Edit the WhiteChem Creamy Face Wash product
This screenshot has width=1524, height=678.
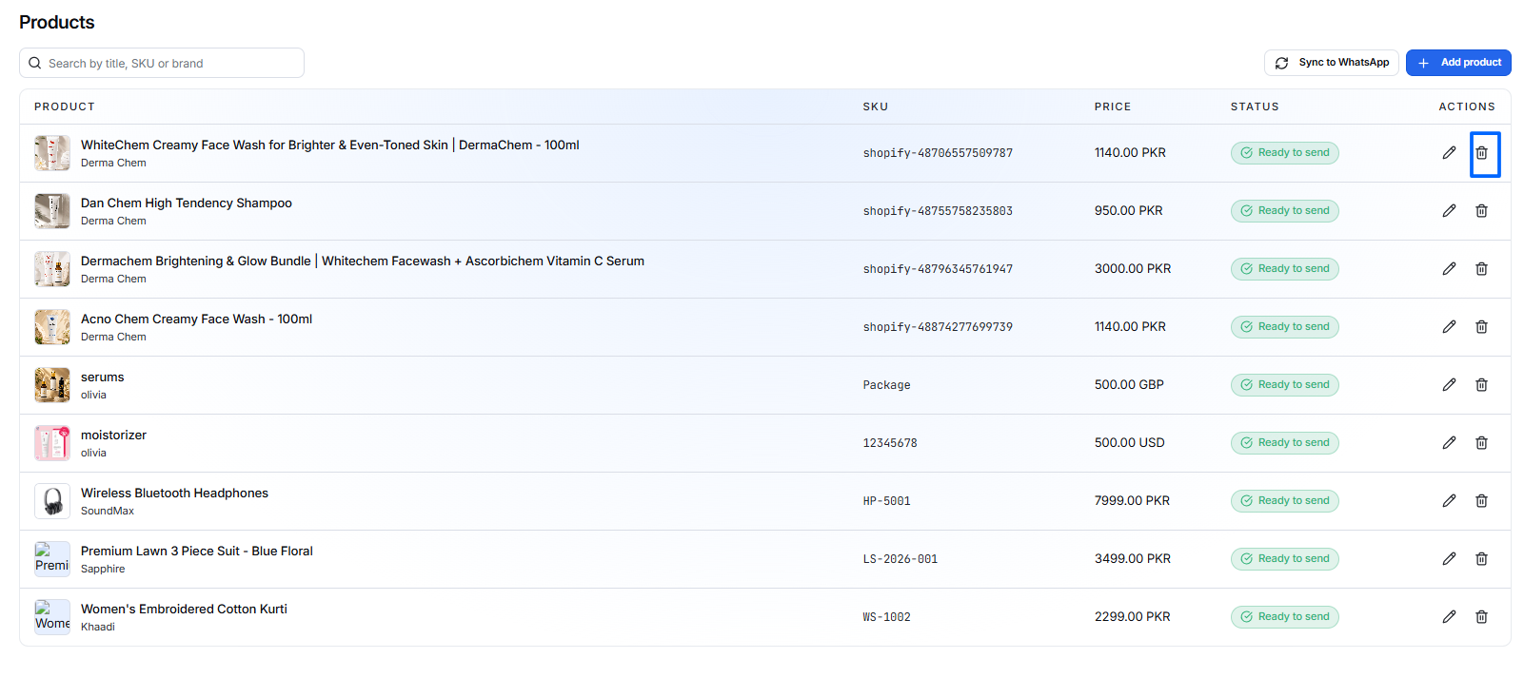pos(1449,153)
